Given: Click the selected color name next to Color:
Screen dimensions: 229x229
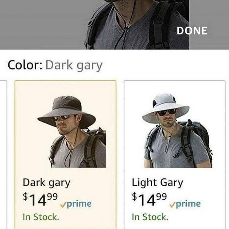Looking at the screenshot, I should 74,66.
